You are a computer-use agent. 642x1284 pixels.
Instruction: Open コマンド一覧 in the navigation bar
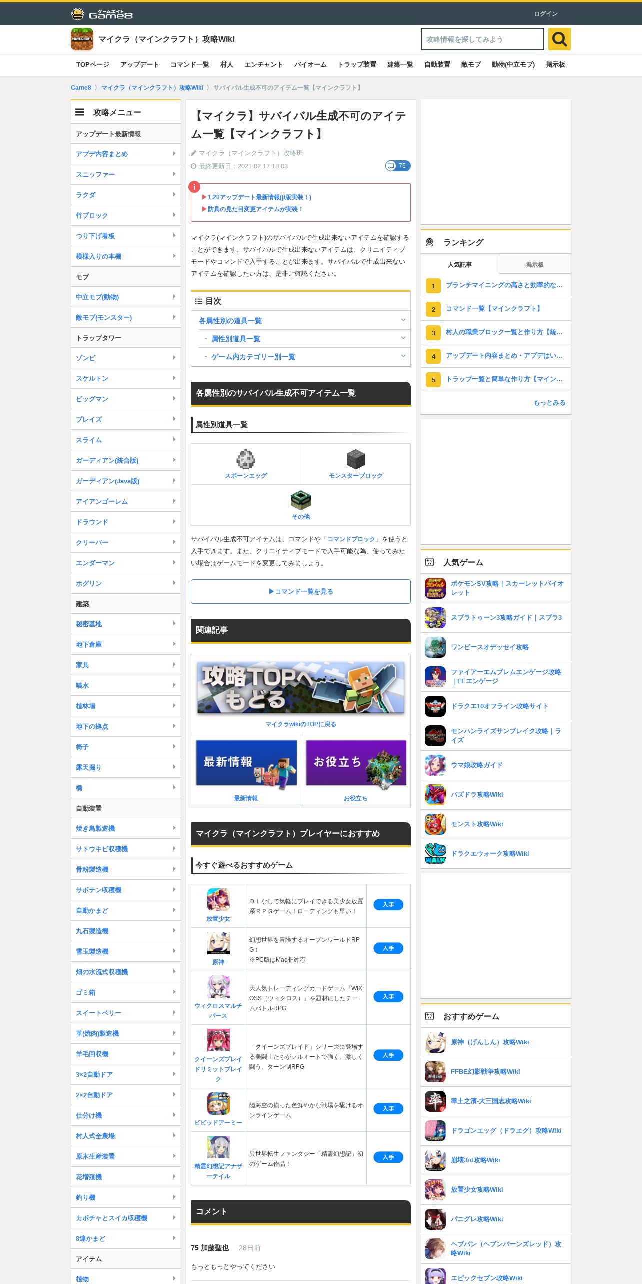pyautogui.click(x=190, y=65)
